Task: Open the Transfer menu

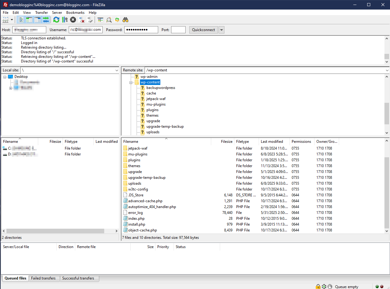Action: tap(41, 13)
